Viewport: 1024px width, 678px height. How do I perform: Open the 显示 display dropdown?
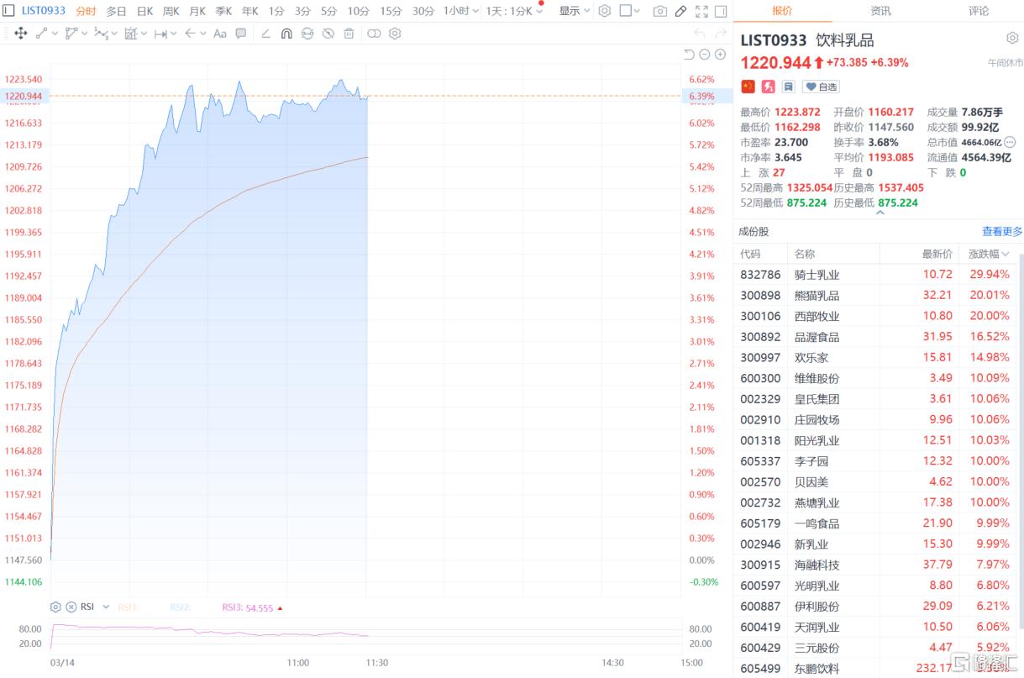pyautogui.click(x=575, y=11)
